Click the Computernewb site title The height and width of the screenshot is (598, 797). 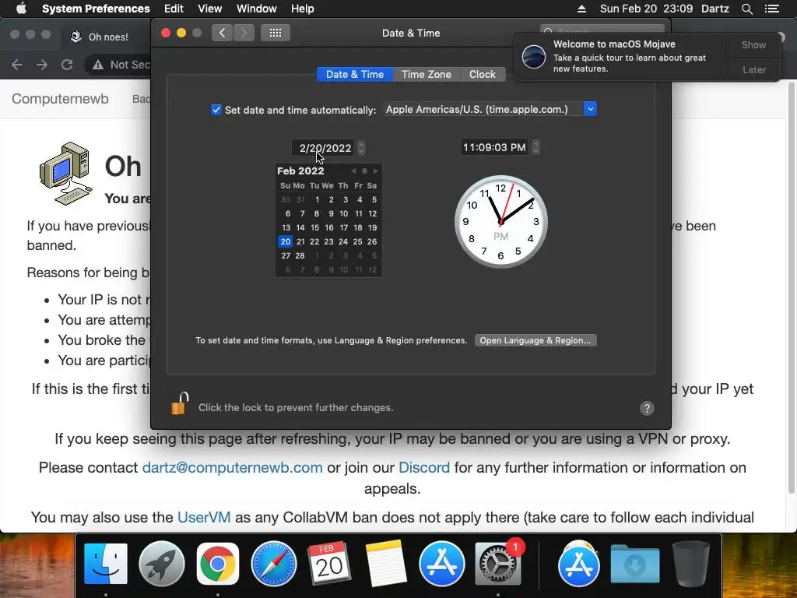point(60,99)
